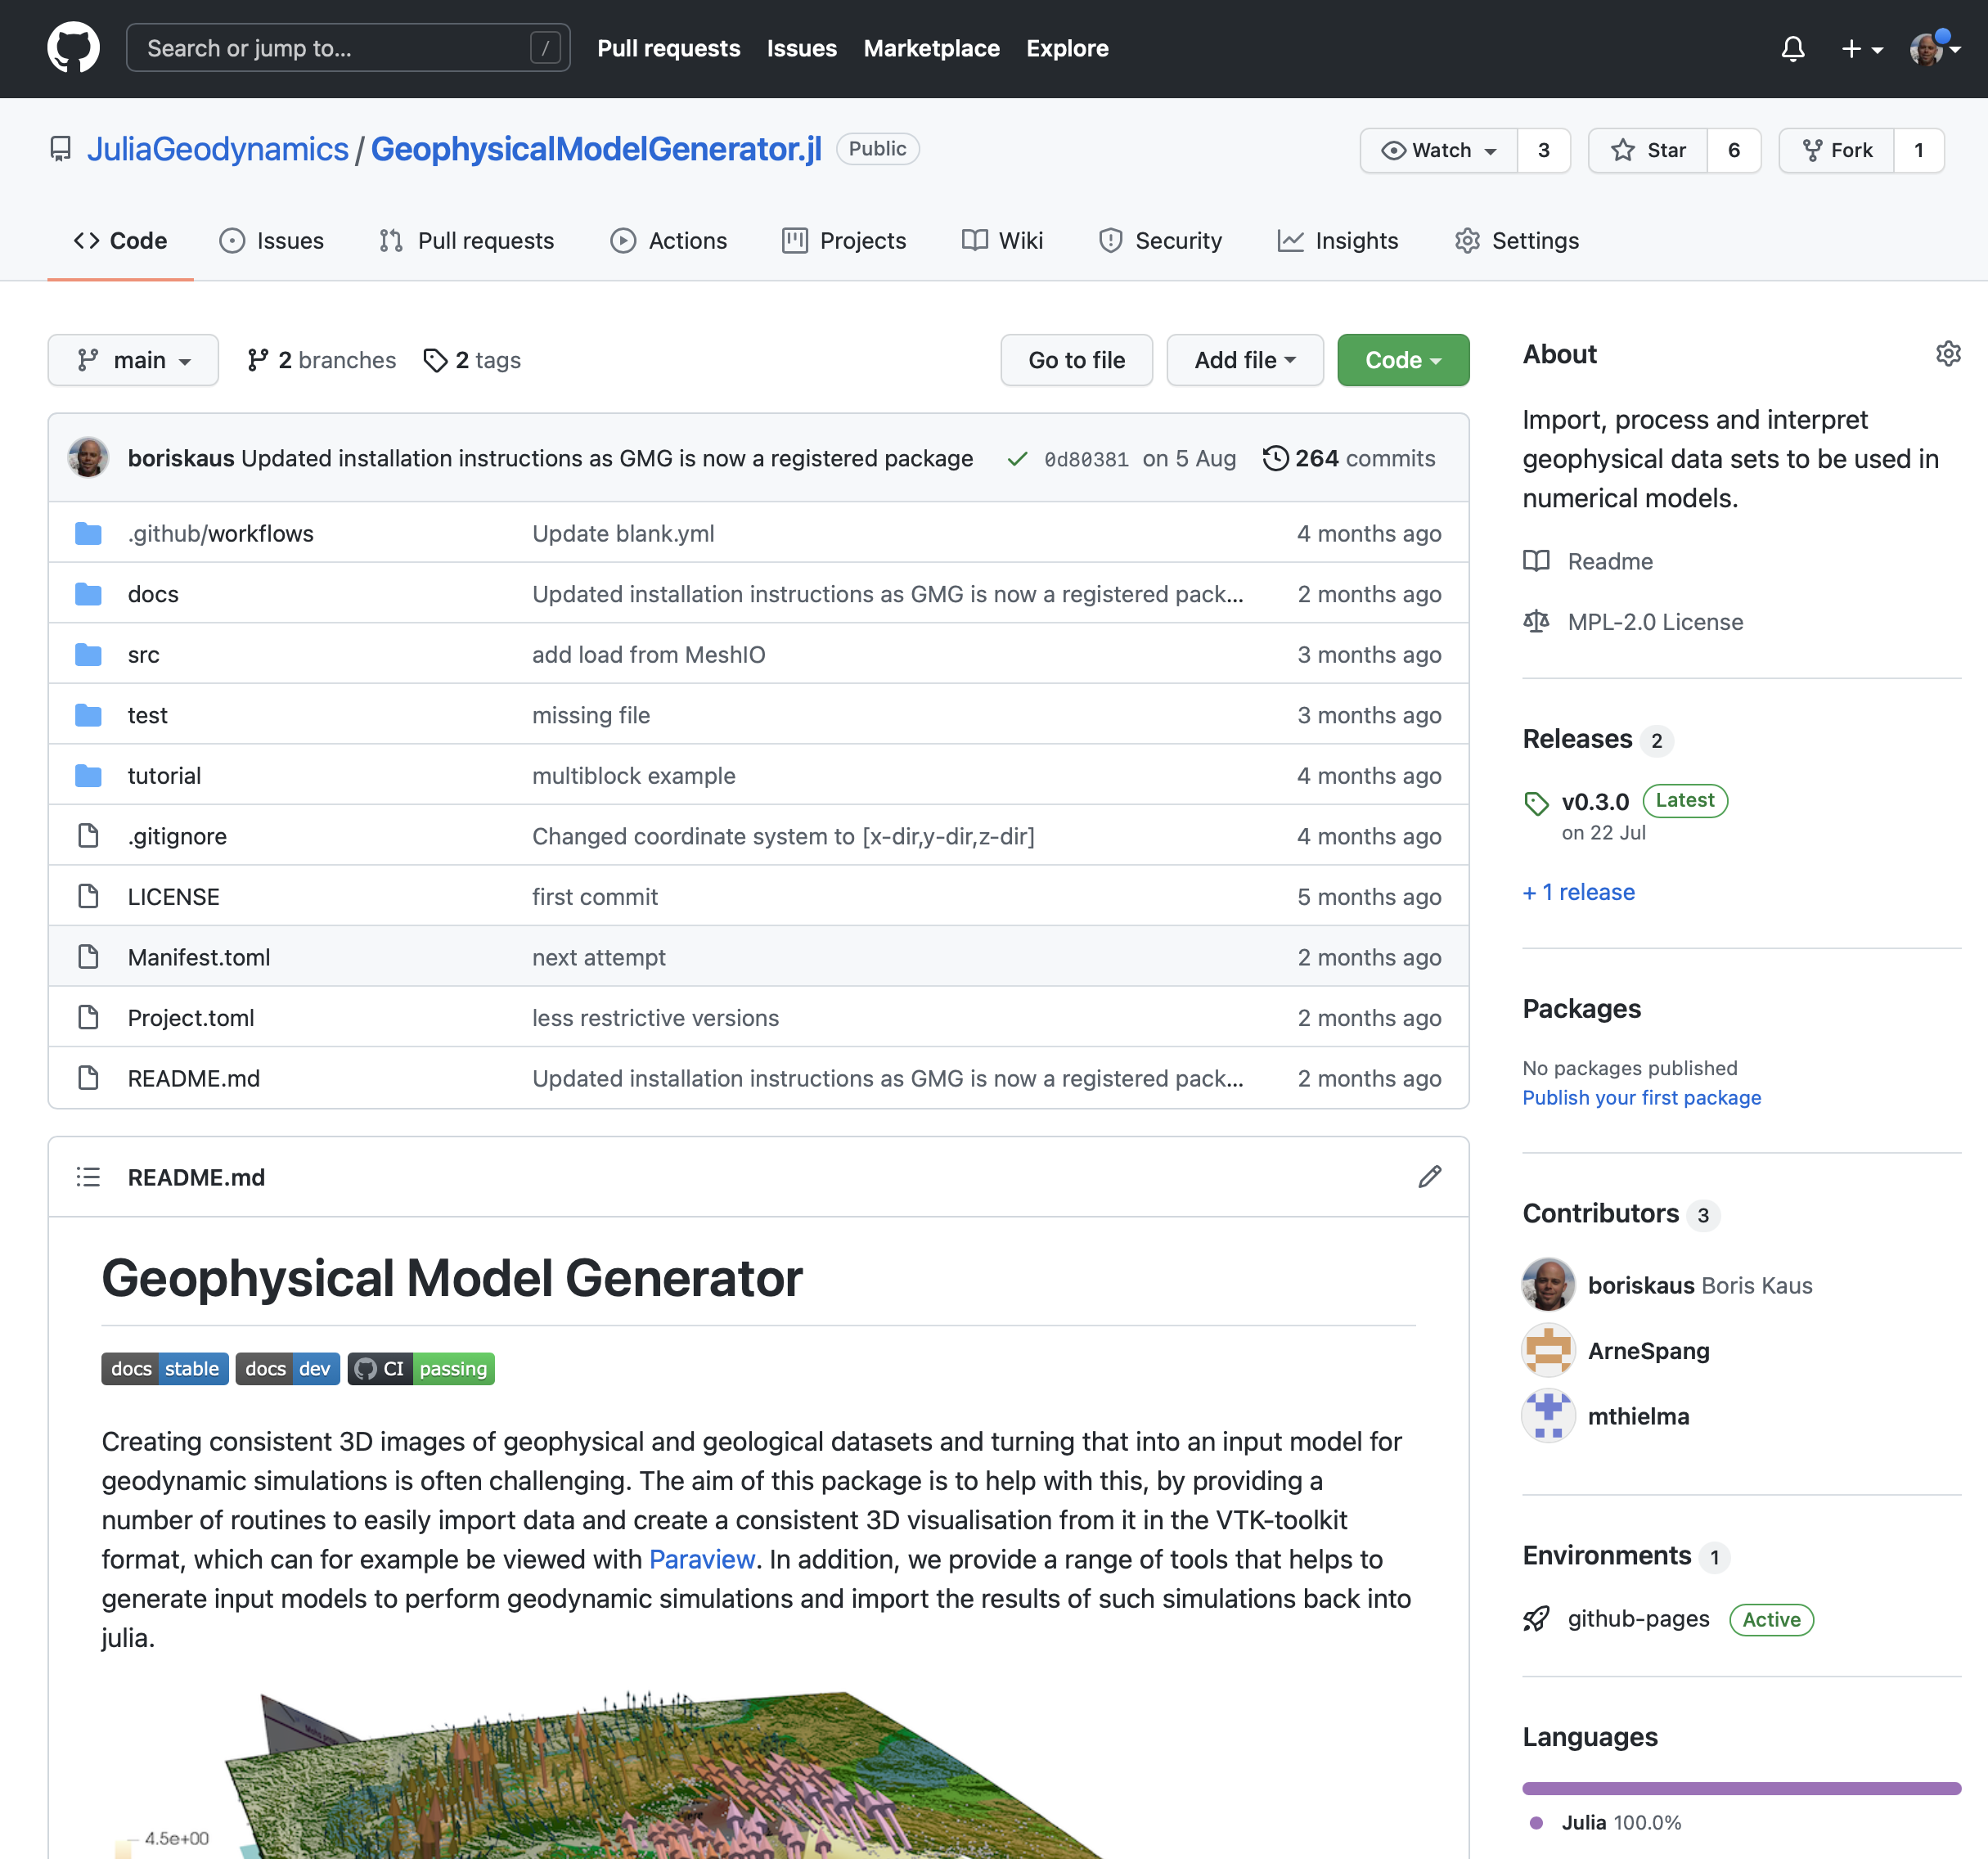Expand the main branch selector
Viewport: 1988px width, 1859px height.
(133, 360)
